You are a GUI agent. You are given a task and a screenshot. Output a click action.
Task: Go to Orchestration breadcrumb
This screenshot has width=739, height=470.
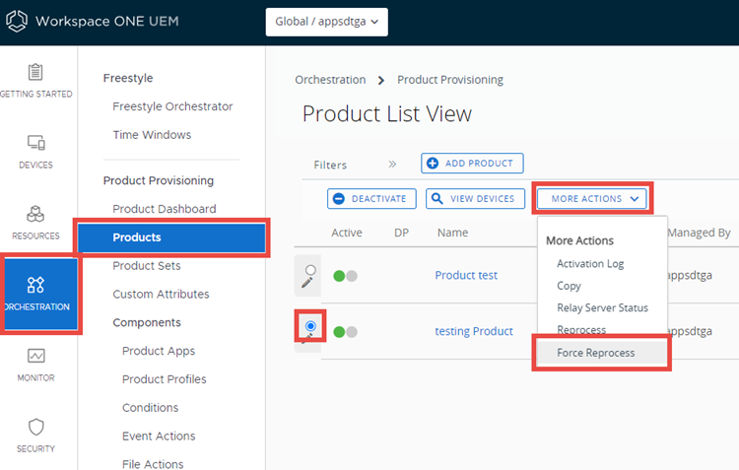pyautogui.click(x=330, y=80)
